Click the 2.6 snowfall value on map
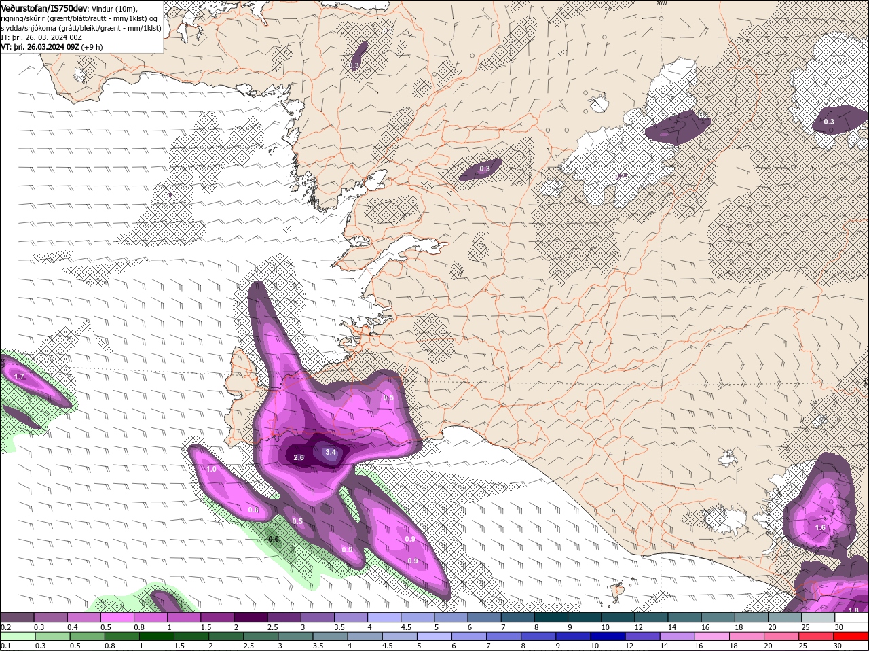Image resolution: width=869 pixels, height=651 pixels. pos(299,457)
